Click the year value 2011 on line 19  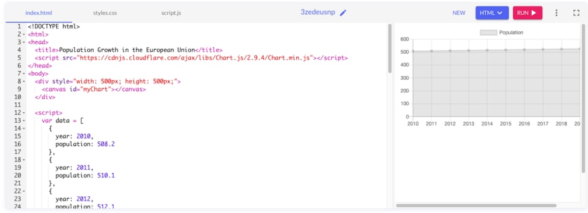coord(83,167)
